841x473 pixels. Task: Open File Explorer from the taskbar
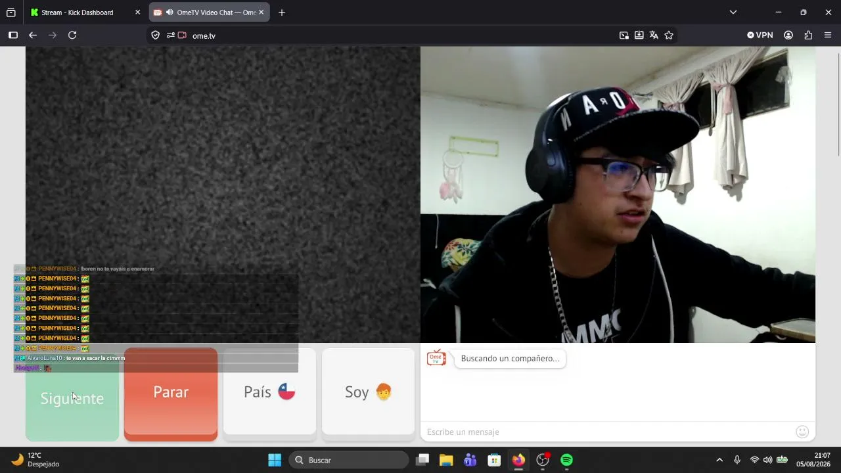pos(446,460)
